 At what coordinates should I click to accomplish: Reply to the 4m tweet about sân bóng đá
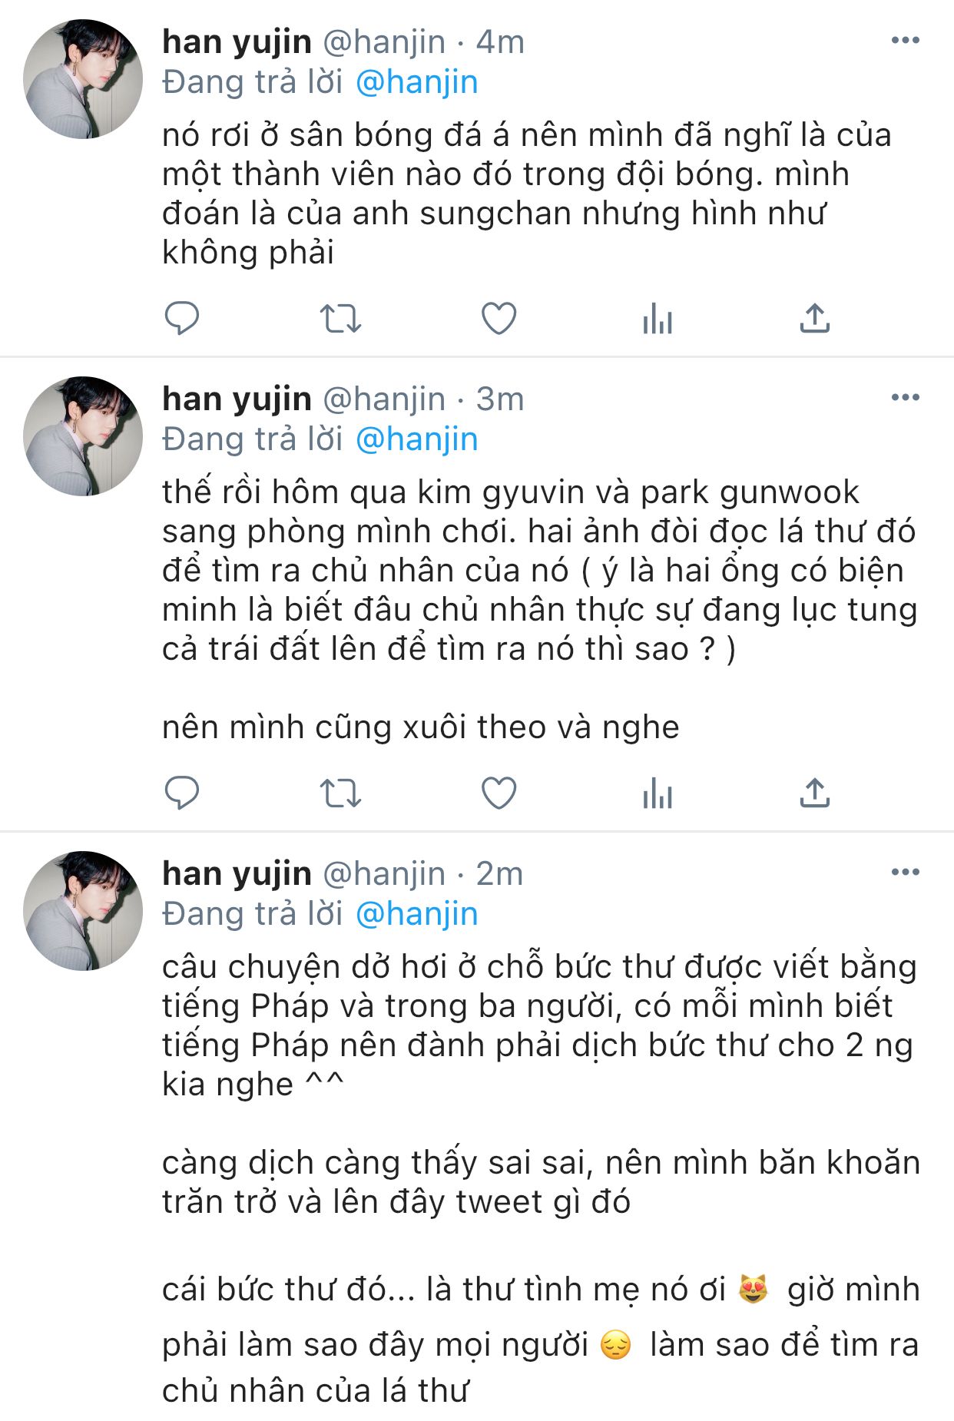(182, 318)
